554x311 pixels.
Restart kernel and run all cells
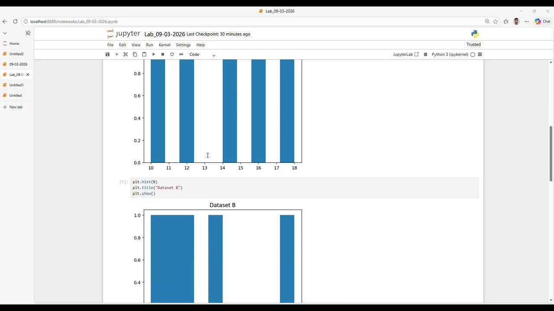[x=181, y=54]
